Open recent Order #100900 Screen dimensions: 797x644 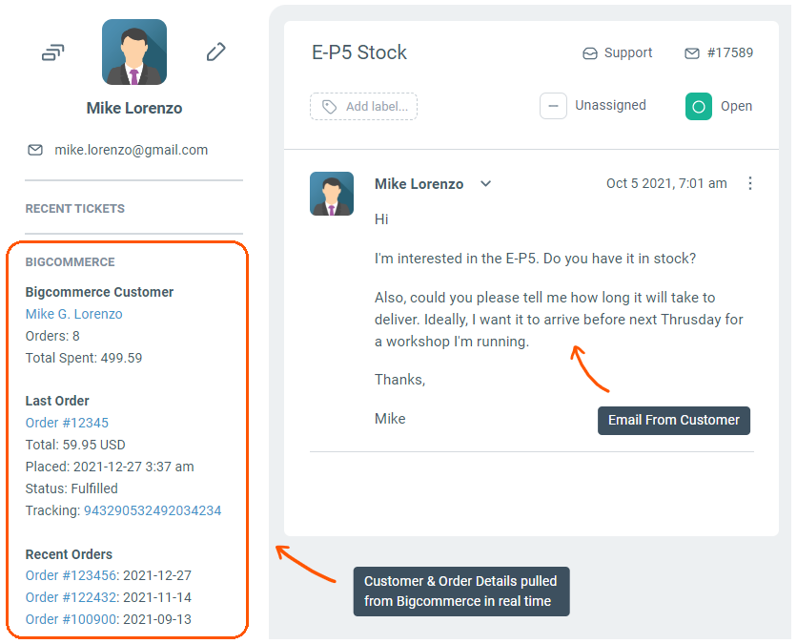click(71, 619)
